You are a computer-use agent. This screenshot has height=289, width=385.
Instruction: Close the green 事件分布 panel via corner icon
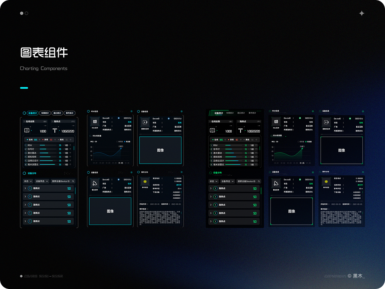coord(363,172)
